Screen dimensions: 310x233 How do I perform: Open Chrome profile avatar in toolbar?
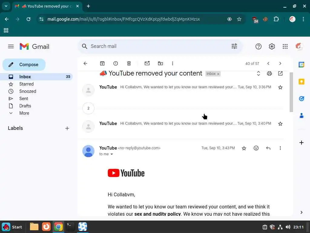coord(292,19)
